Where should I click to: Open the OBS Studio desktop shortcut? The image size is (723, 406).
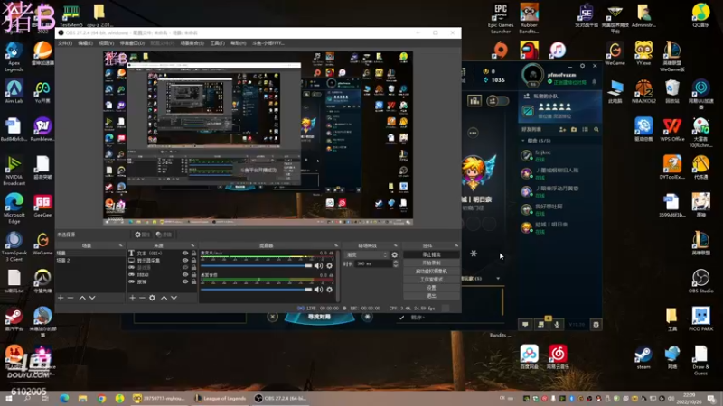[x=700, y=281]
